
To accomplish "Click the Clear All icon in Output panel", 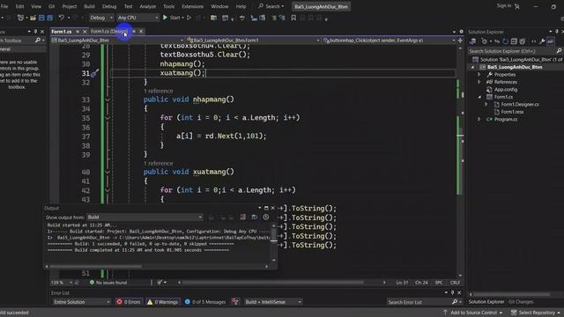I will point(243,217).
